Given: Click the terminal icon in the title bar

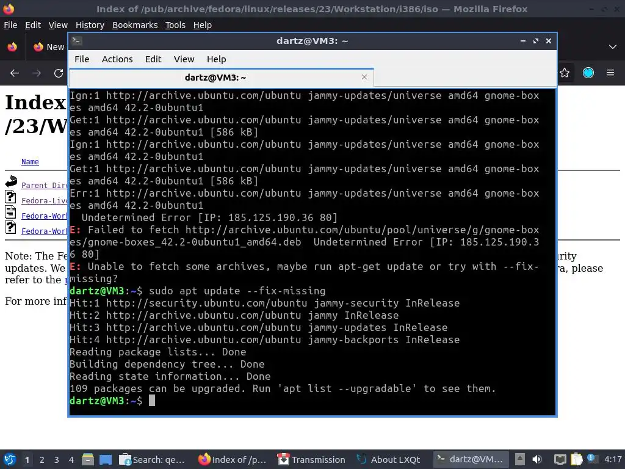Looking at the screenshot, I should [77, 41].
